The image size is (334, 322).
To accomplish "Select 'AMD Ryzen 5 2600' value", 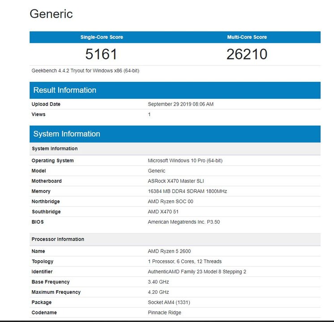I will tap(169, 251).
